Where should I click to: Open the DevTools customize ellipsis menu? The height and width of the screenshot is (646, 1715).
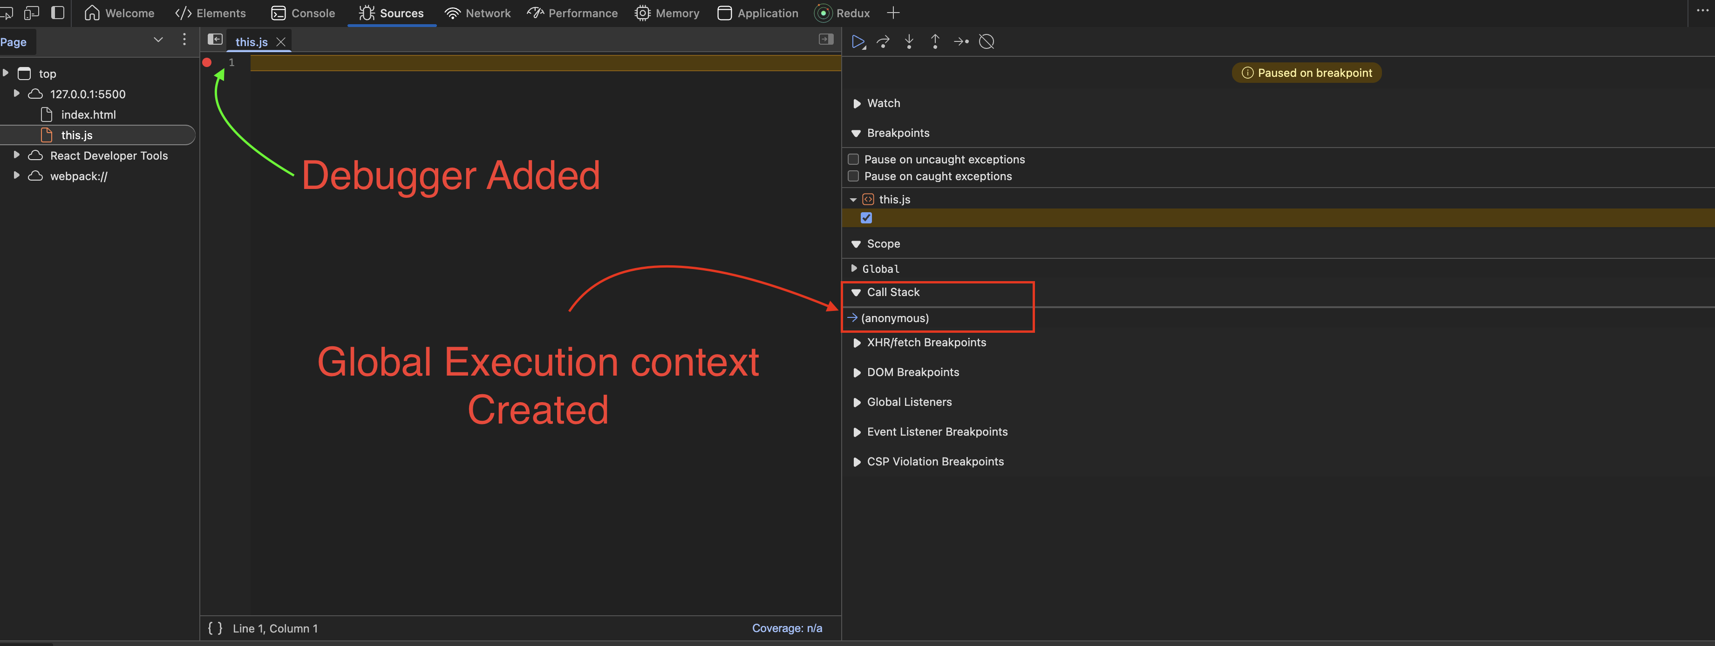(x=1702, y=11)
